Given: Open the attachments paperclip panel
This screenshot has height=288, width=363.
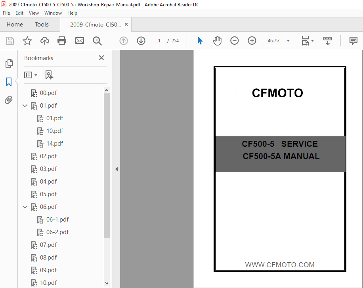Looking at the screenshot, I should [9, 100].
